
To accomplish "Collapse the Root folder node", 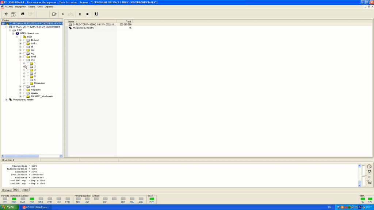I will coord(17,37).
